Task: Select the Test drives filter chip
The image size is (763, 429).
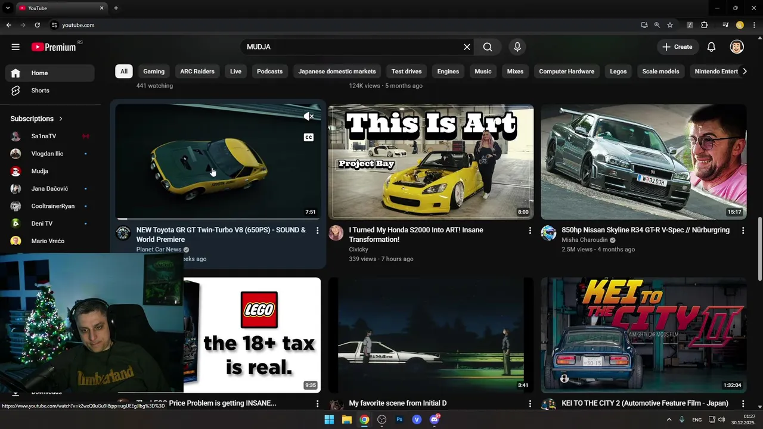Action: click(x=407, y=71)
